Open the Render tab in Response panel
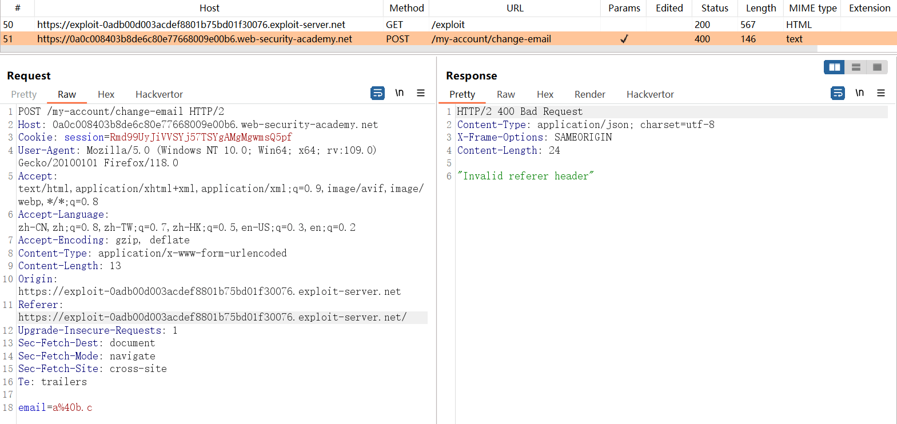Screen dimensions: 897x424 [x=589, y=94]
